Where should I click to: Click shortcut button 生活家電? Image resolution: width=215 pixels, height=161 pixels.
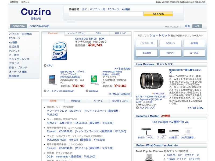[147, 53]
